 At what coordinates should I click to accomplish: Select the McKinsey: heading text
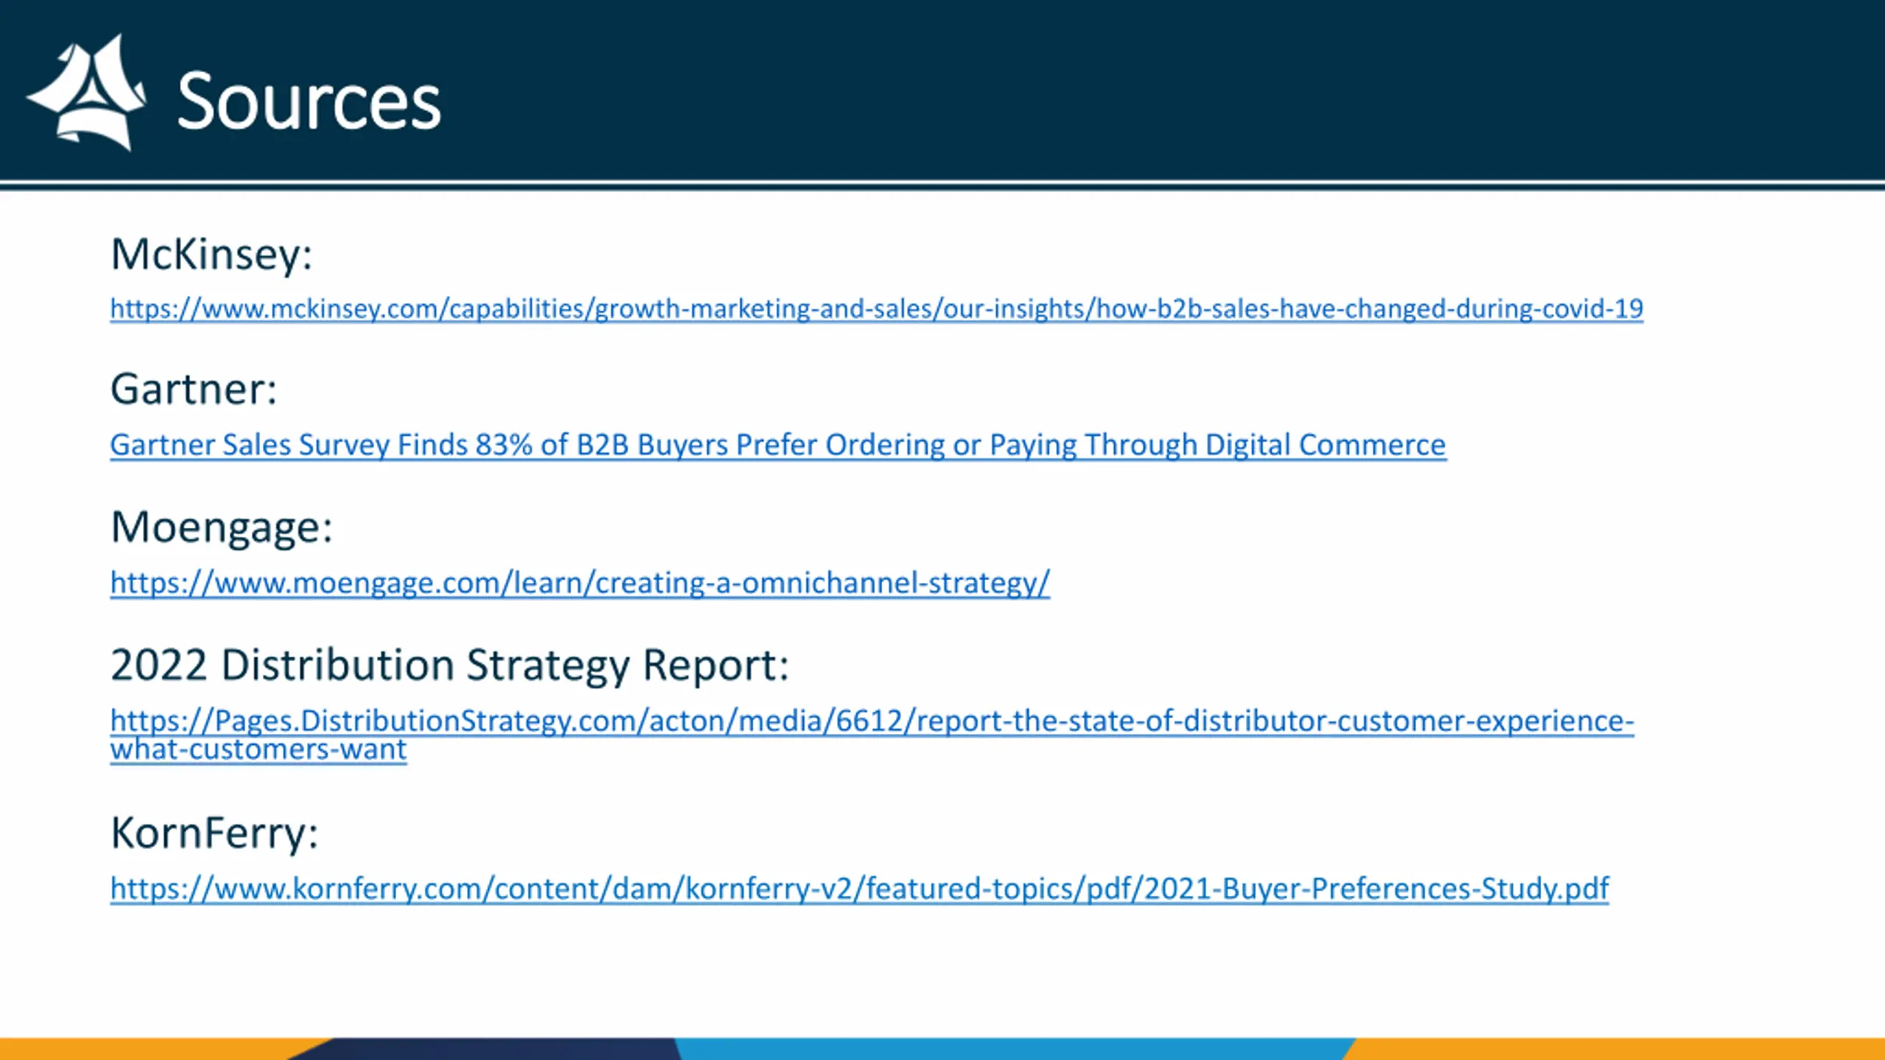coord(211,255)
